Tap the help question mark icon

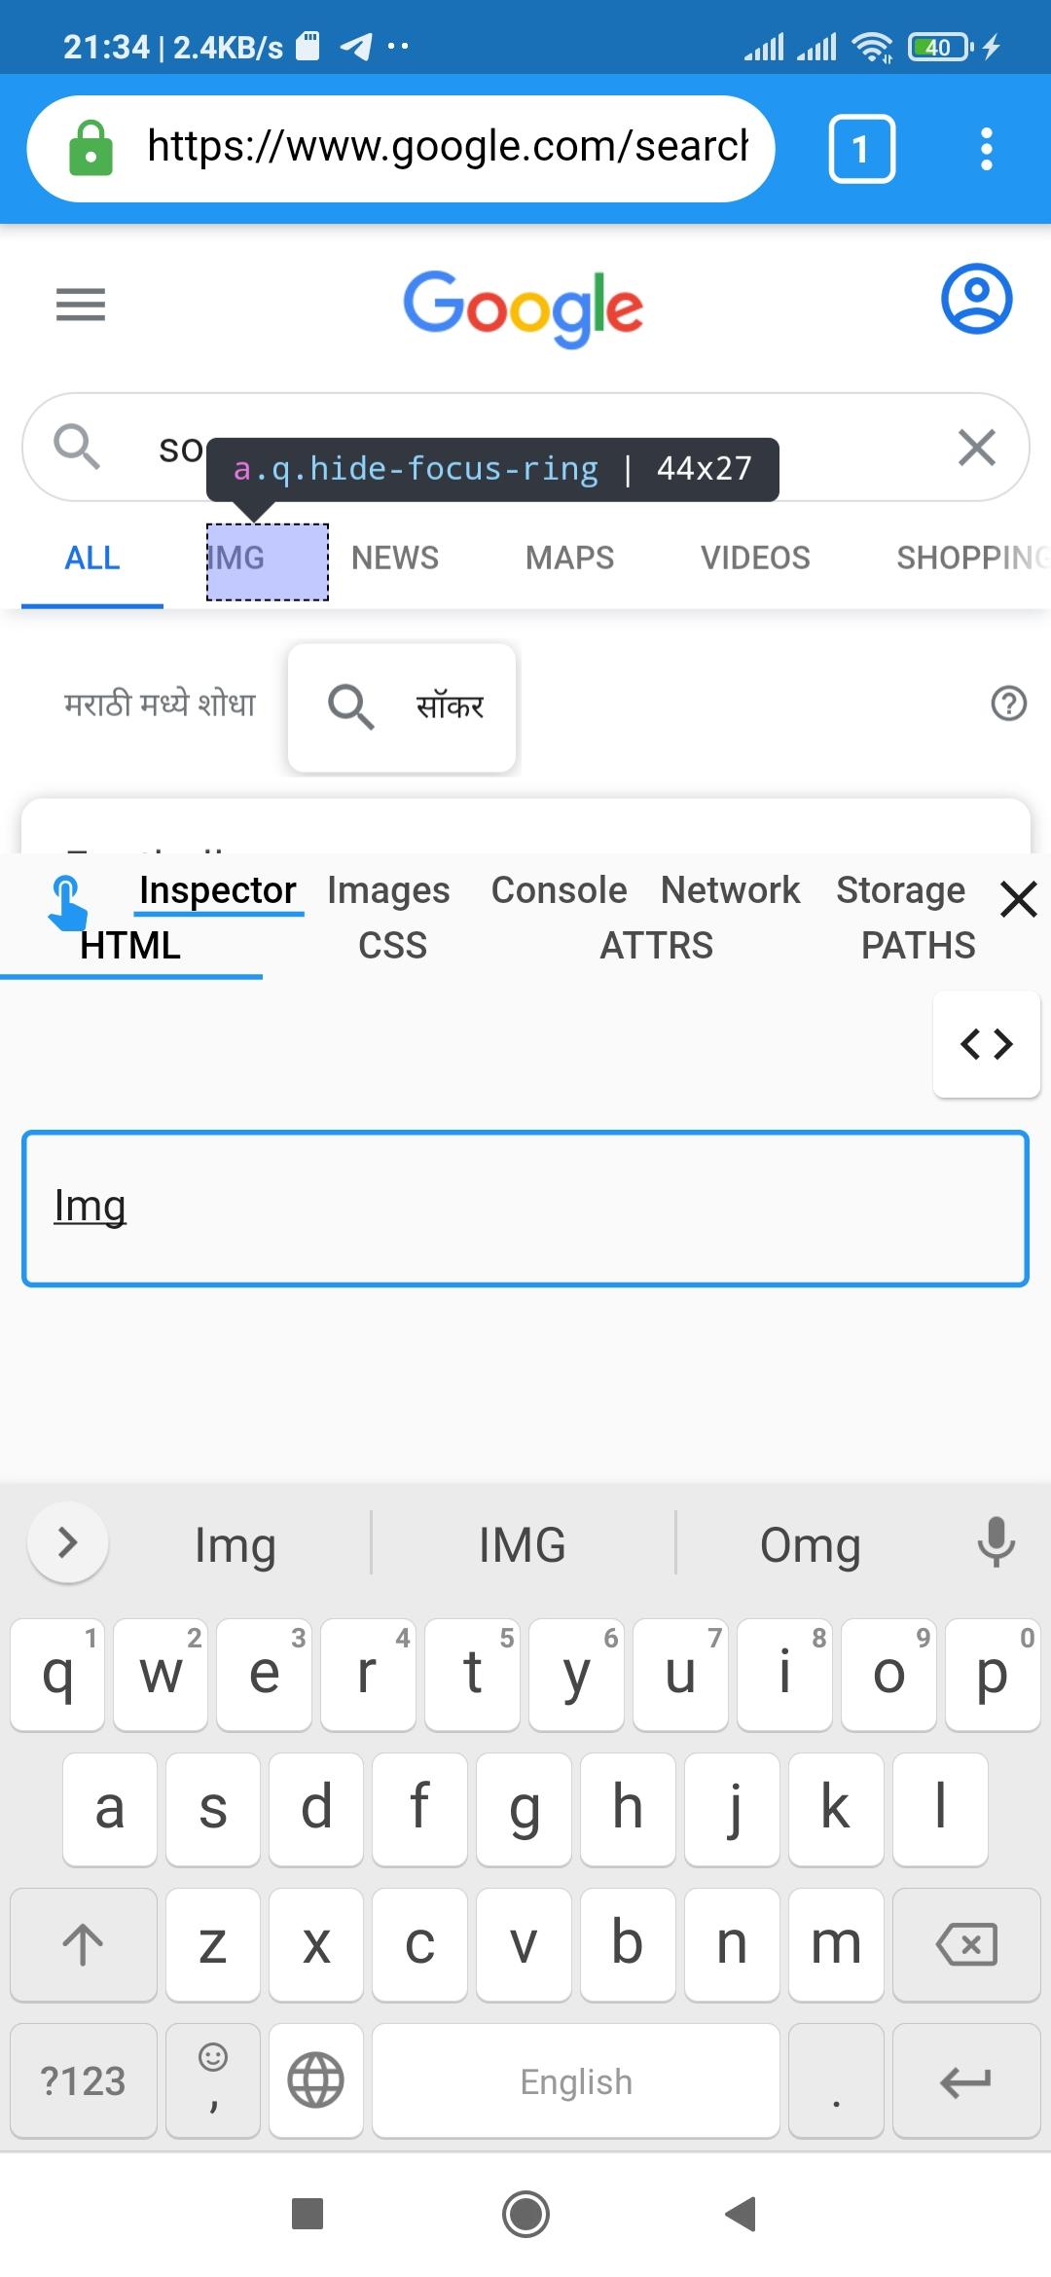click(1008, 703)
